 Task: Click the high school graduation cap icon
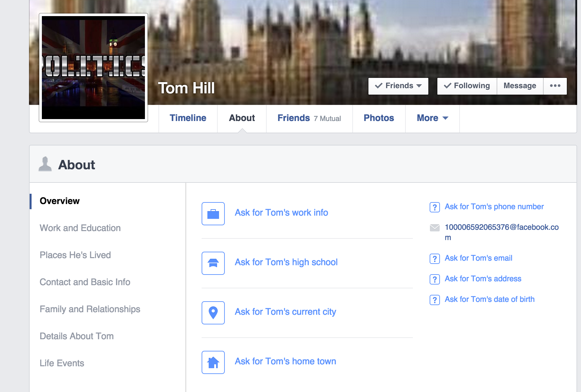(x=213, y=263)
